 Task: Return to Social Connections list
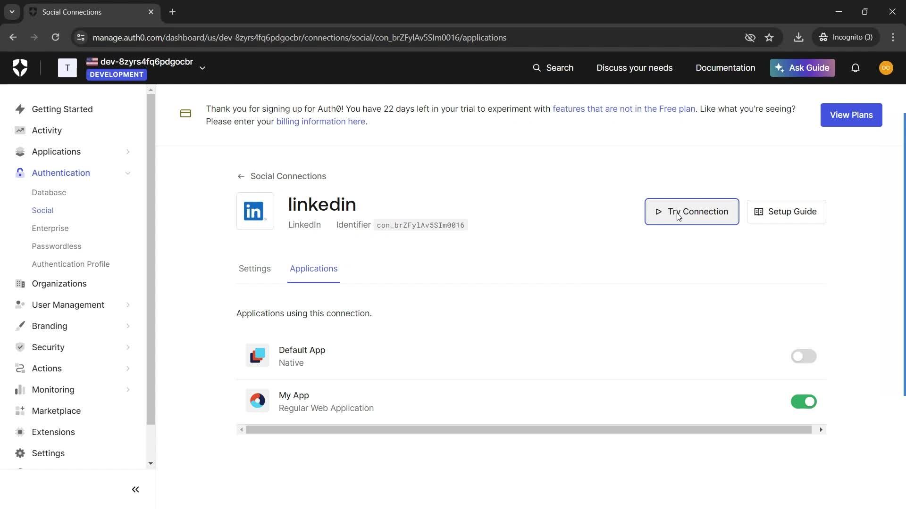(282, 176)
